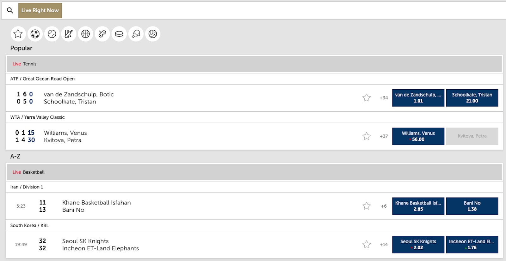
Task: Expand +14 markets for Seoul SK Knights
Action: 384,245
